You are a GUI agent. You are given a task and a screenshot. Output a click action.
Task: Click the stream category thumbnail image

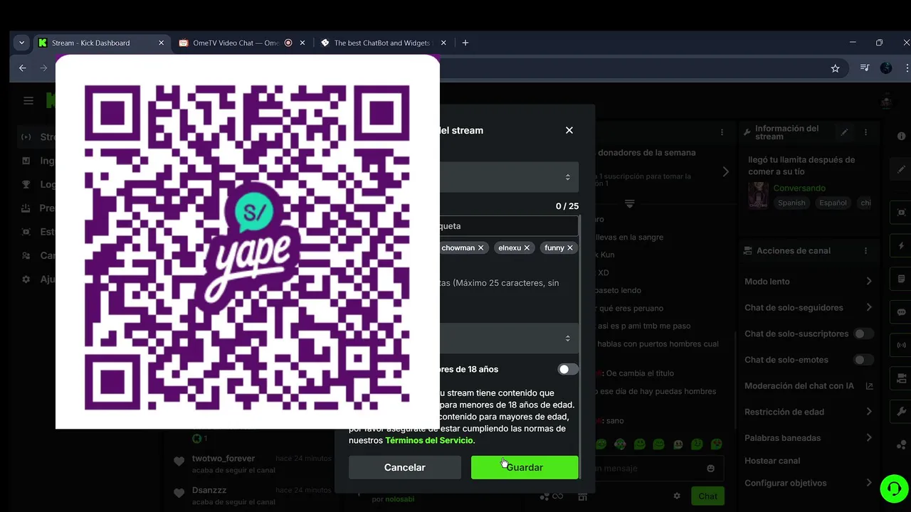[x=758, y=195]
